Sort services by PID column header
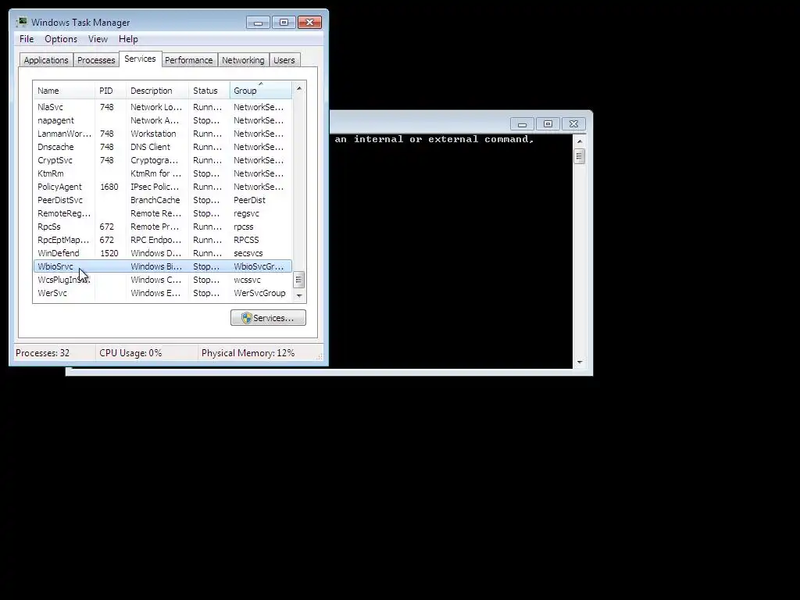Screen dimensions: 800x600 pos(110,91)
